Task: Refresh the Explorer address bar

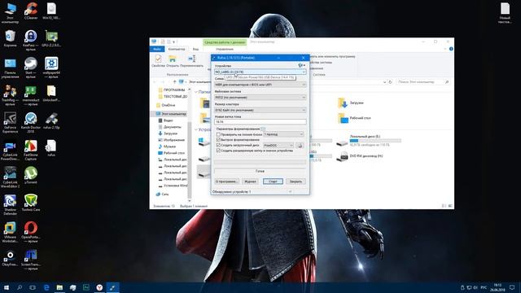Action: (391, 81)
